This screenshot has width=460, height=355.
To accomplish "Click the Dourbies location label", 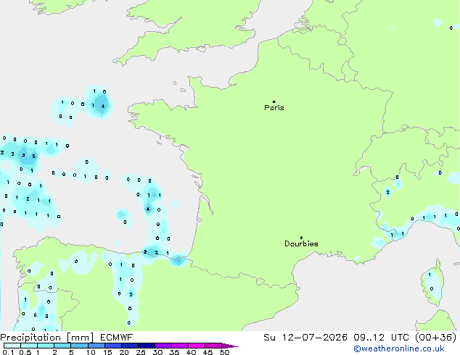I will [x=301, y=243].
